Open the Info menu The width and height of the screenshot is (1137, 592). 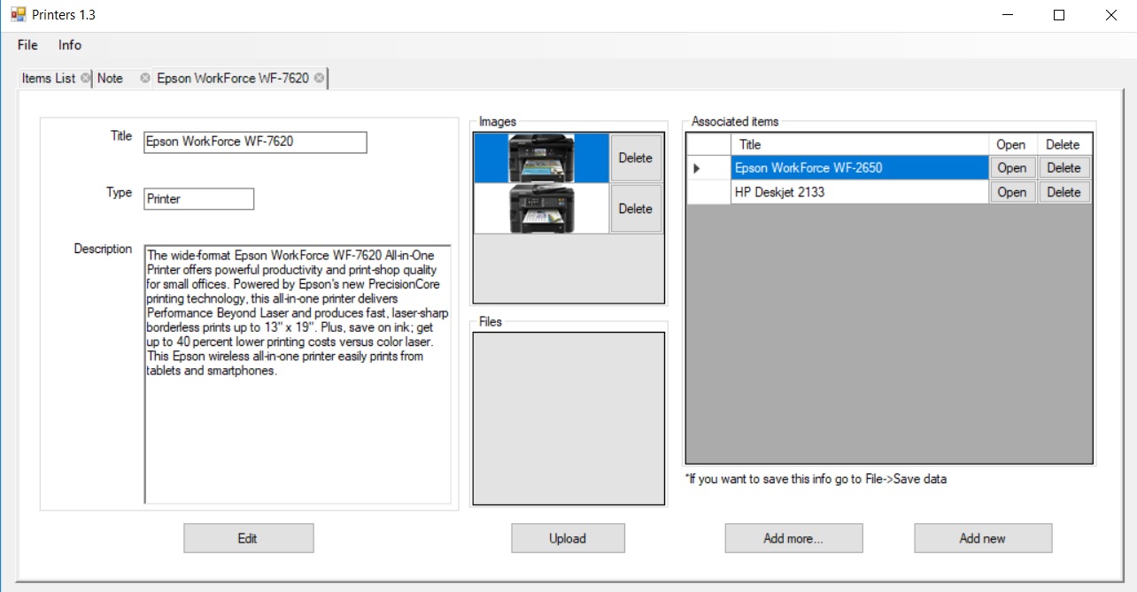click(x=70, y=45)
